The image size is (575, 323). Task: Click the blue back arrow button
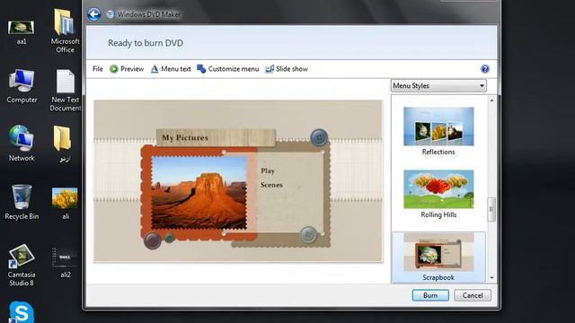(x=93, y=14)
